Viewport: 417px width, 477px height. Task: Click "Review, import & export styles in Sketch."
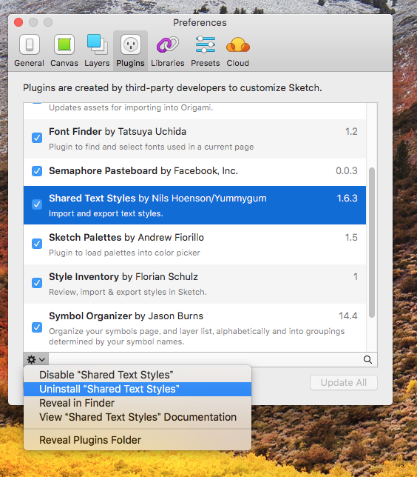(128, 292)
